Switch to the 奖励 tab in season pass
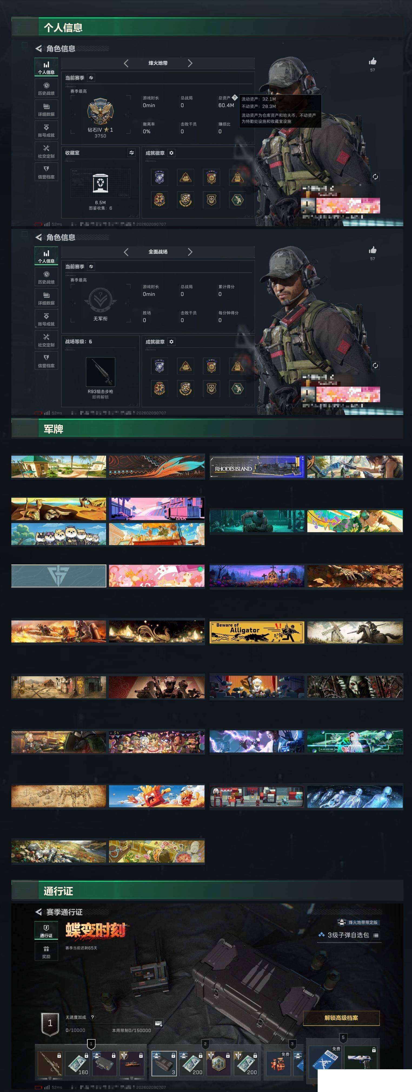The image size is (412, 1092). 46,951
